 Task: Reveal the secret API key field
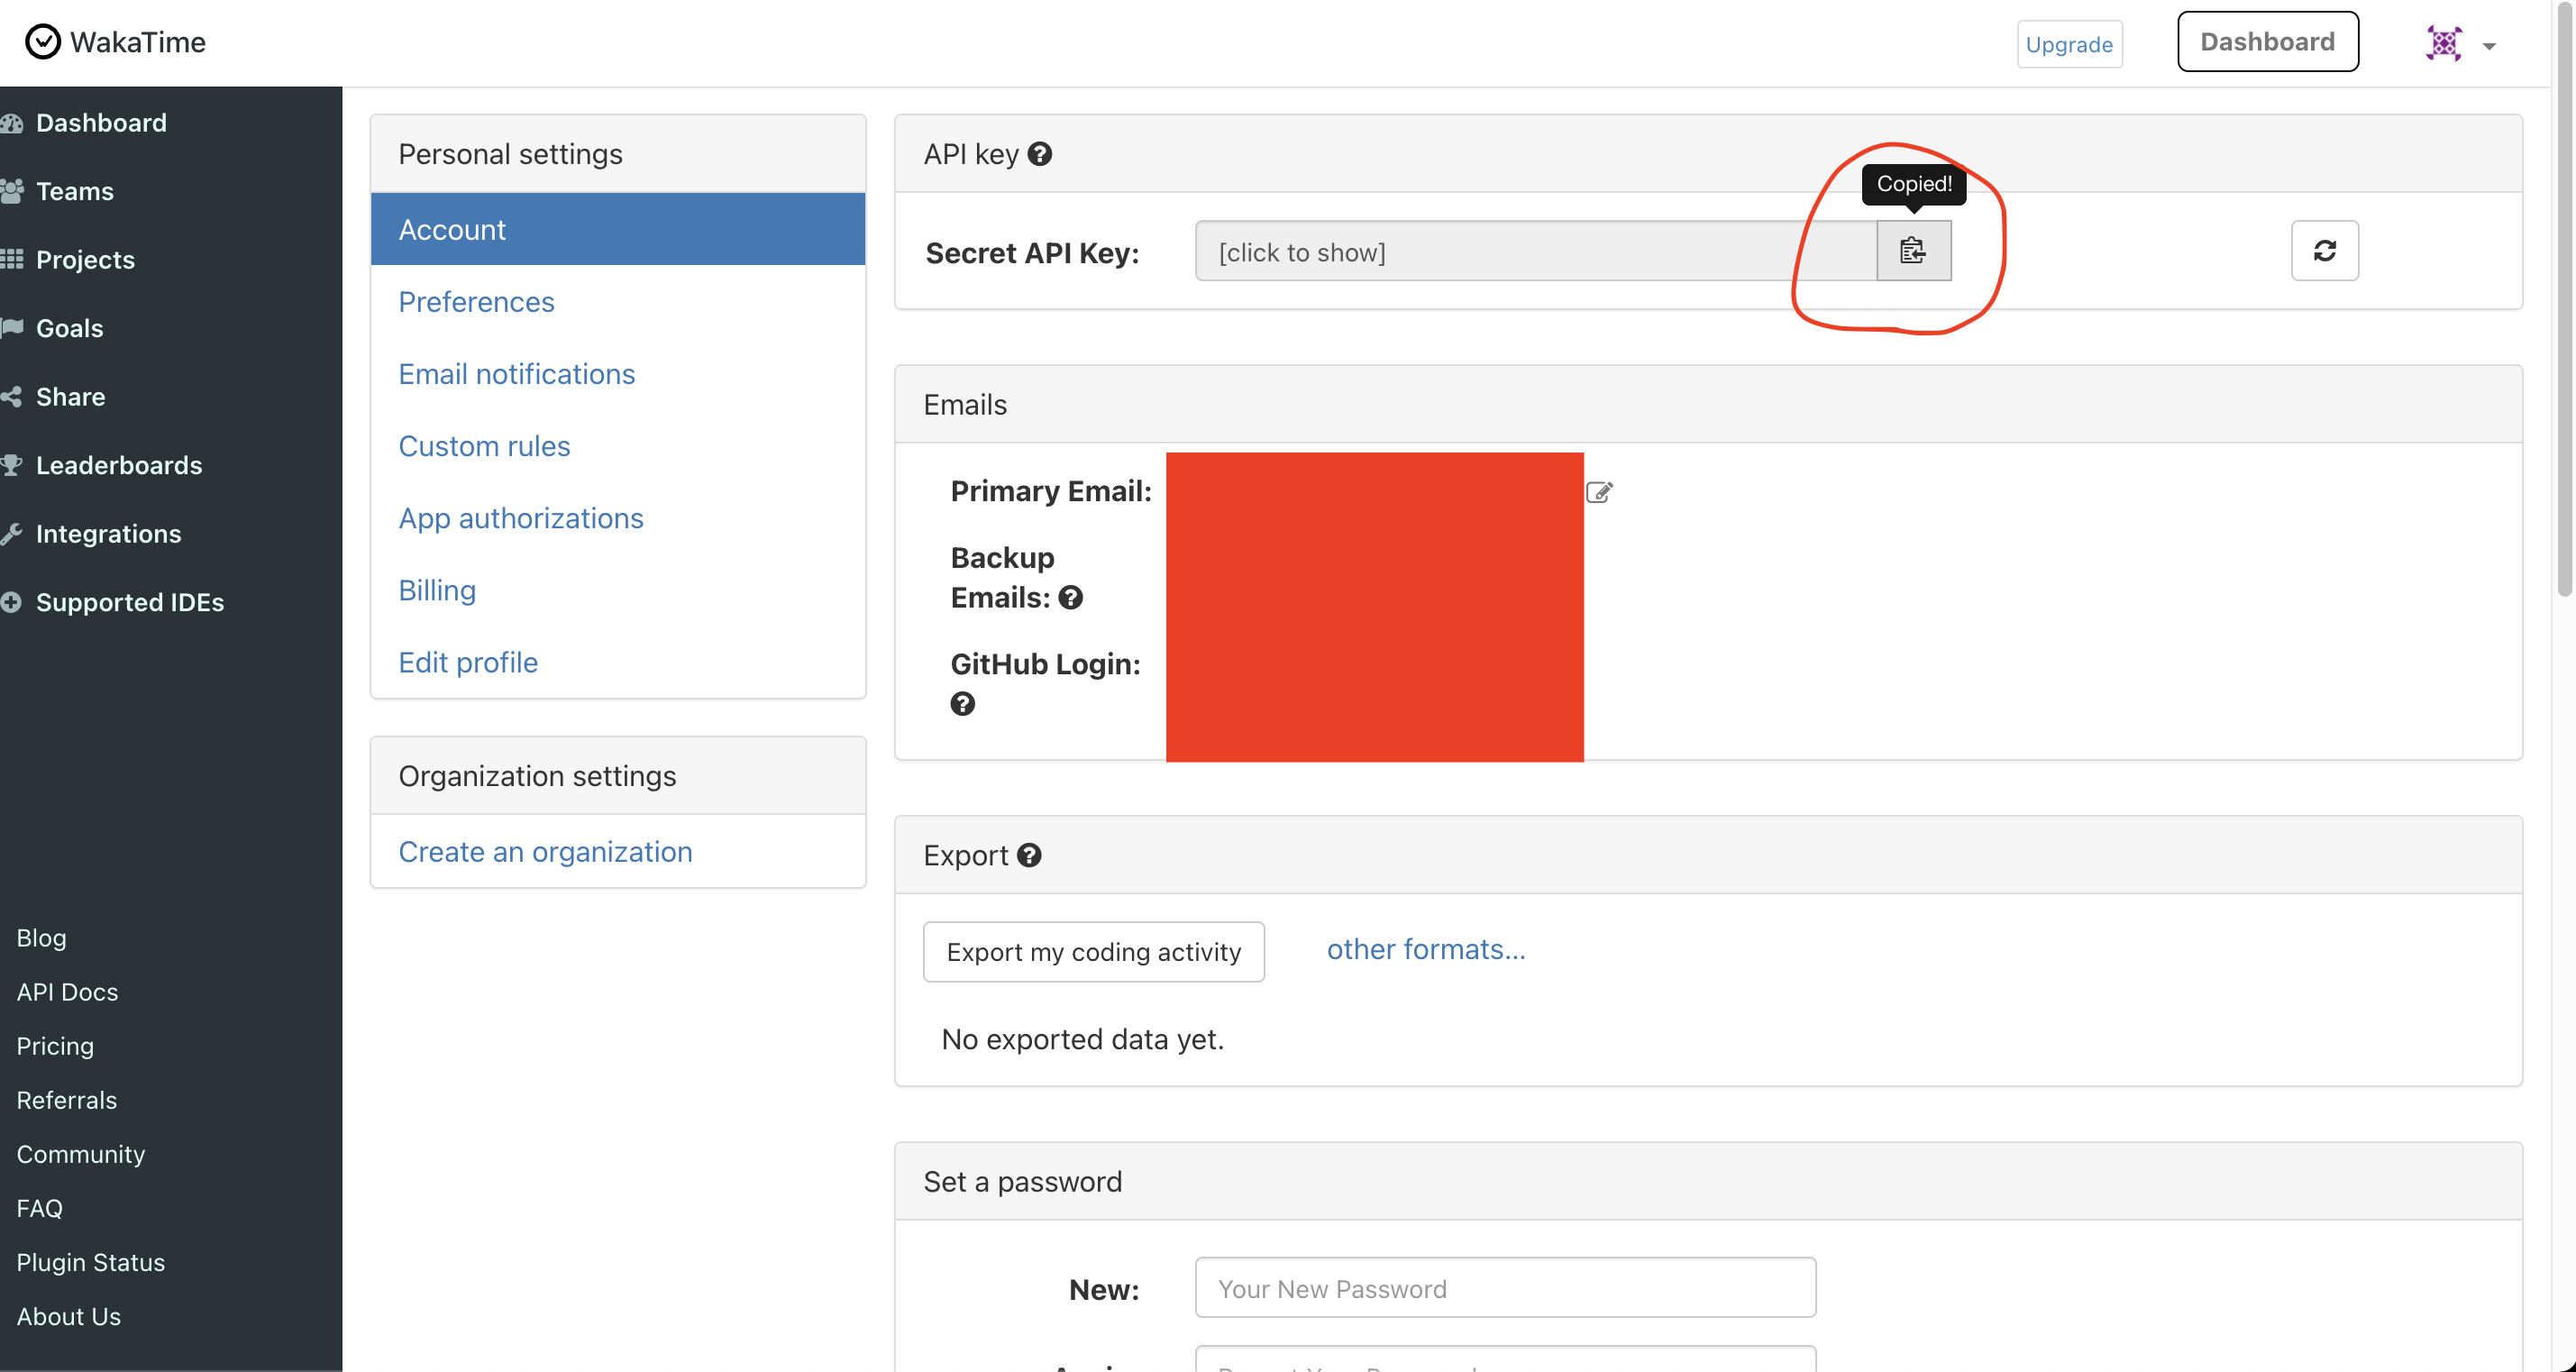(x=1534, y=252)
